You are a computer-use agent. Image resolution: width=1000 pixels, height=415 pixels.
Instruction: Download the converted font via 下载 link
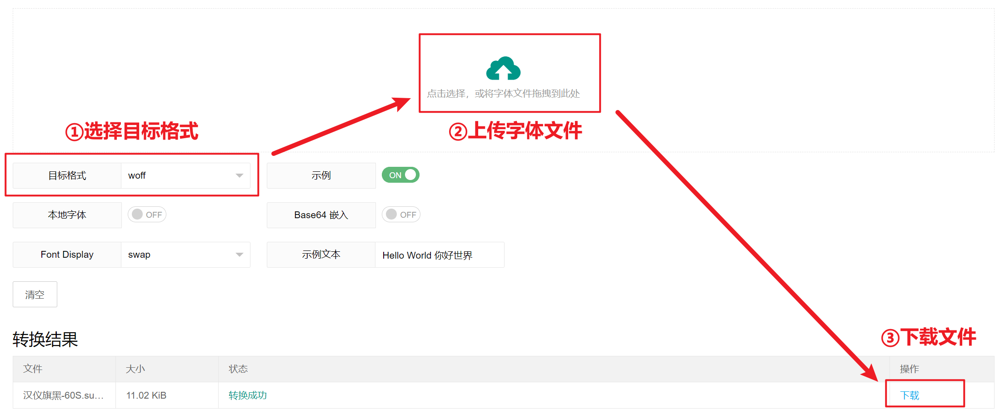point(909,395)
